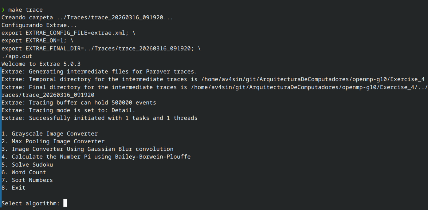Click the terminal cursor after "Select algorithm:"
The height and width of the screenshot is (210, 428).
(x=65, y=203)
